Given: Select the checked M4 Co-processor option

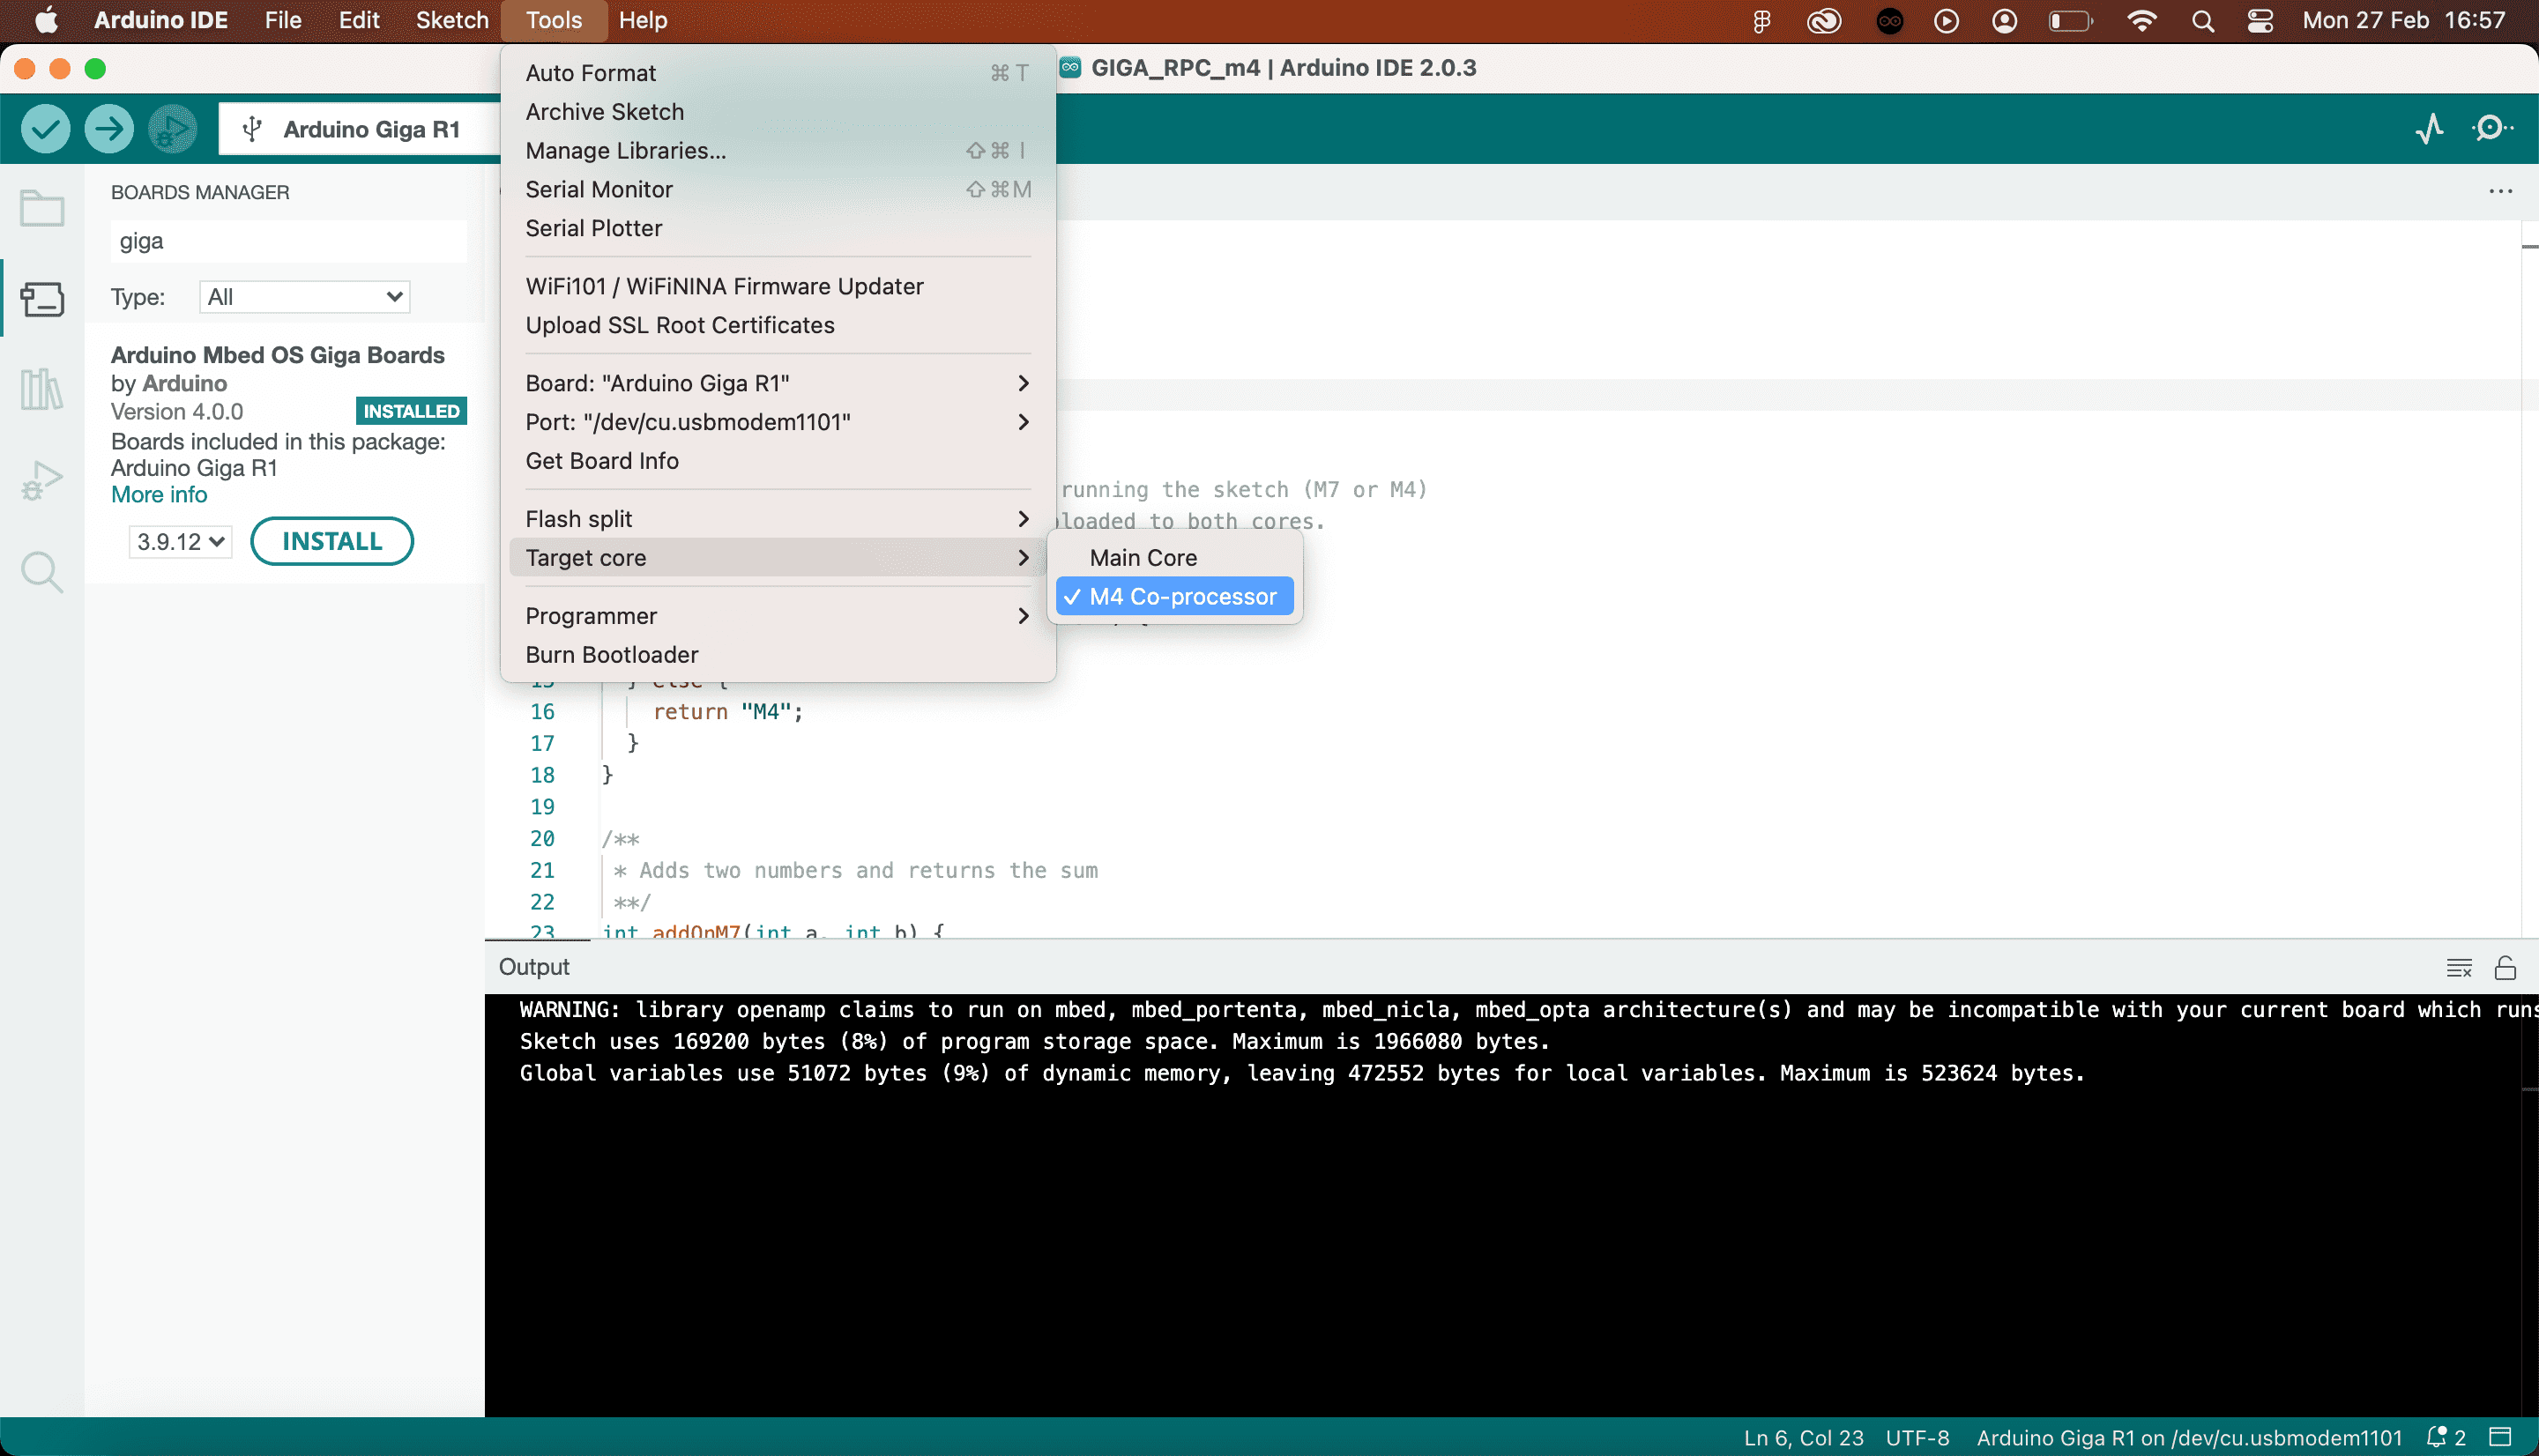Looking at the screenshot, I should point(1182,597).
